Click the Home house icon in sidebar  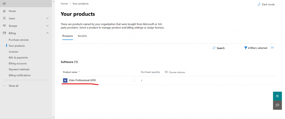point(4,11)
